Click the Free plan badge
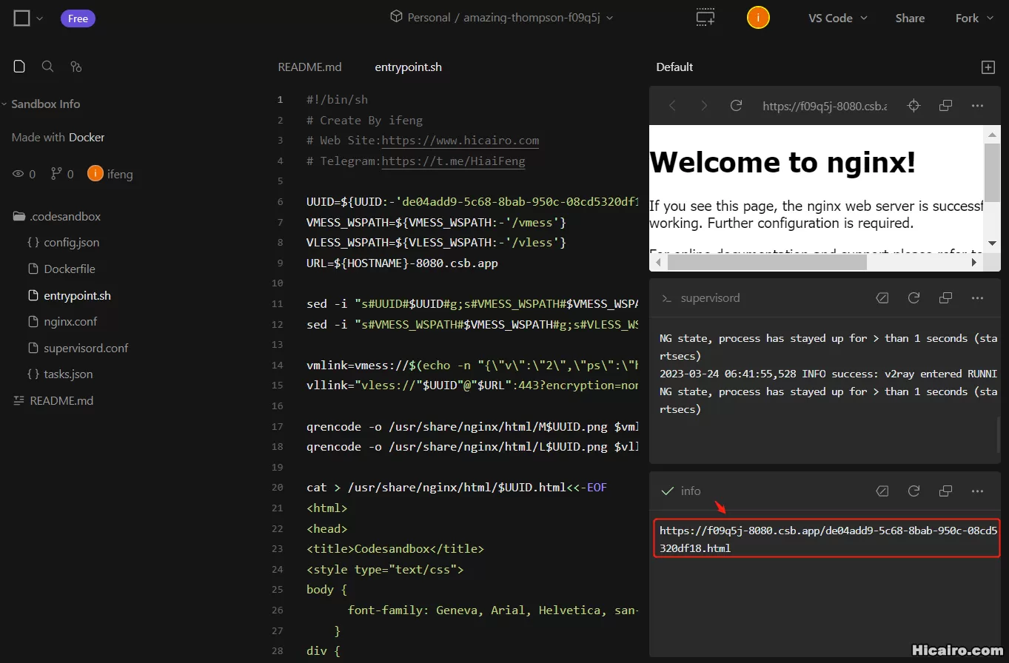 pyautogui.click(x=78, y=18)
